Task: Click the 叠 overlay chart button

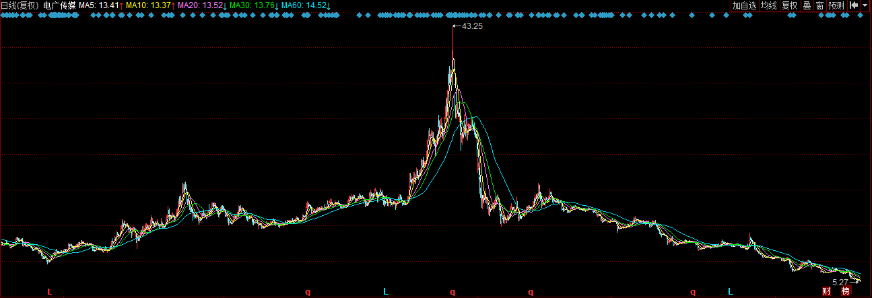Action: point(807,5)
